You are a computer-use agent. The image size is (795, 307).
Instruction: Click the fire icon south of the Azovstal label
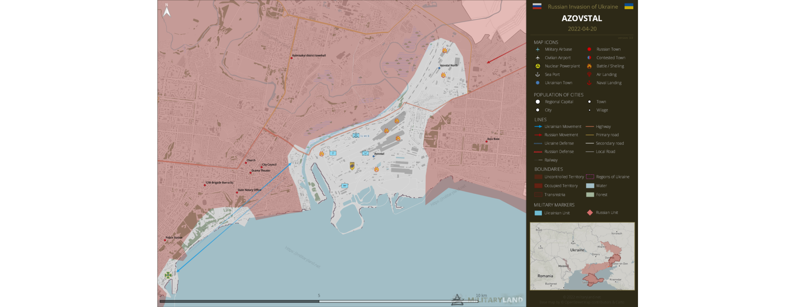coord(376,169)
